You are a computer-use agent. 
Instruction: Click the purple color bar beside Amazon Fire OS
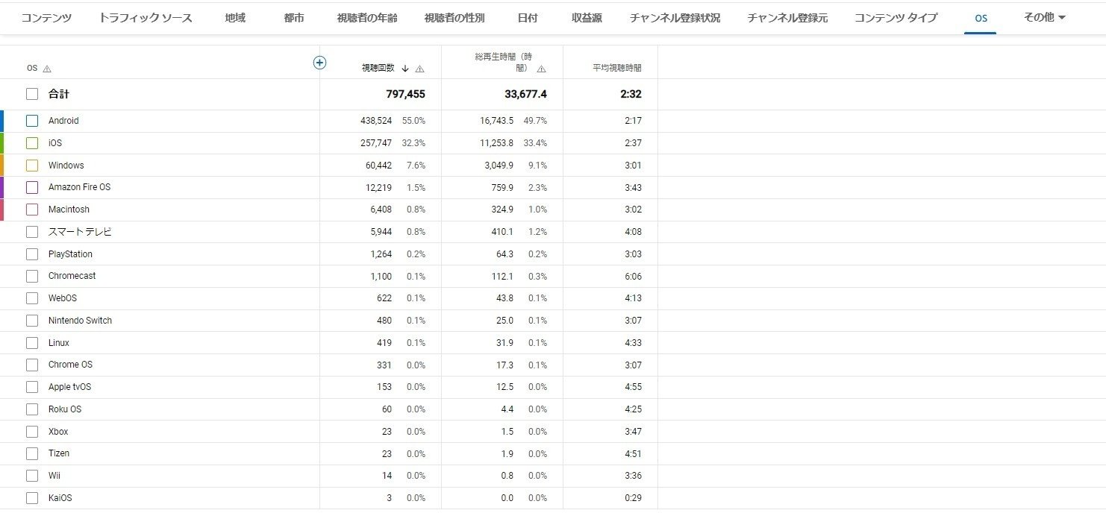pyautogui.click(x=2, y=187)
